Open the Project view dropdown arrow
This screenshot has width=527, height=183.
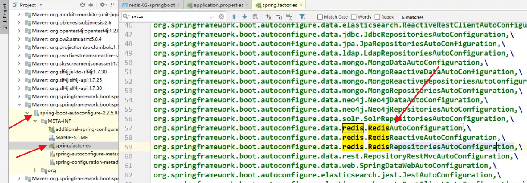coord(40,5)
